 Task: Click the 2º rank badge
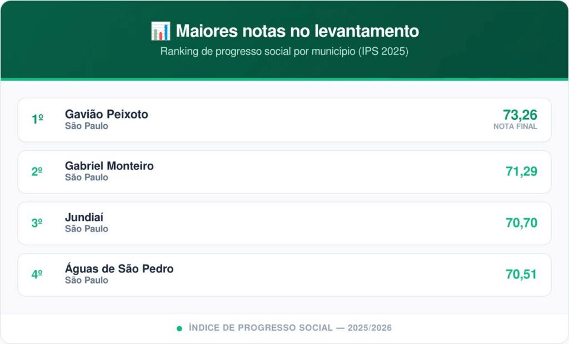[x=37, y=171]
